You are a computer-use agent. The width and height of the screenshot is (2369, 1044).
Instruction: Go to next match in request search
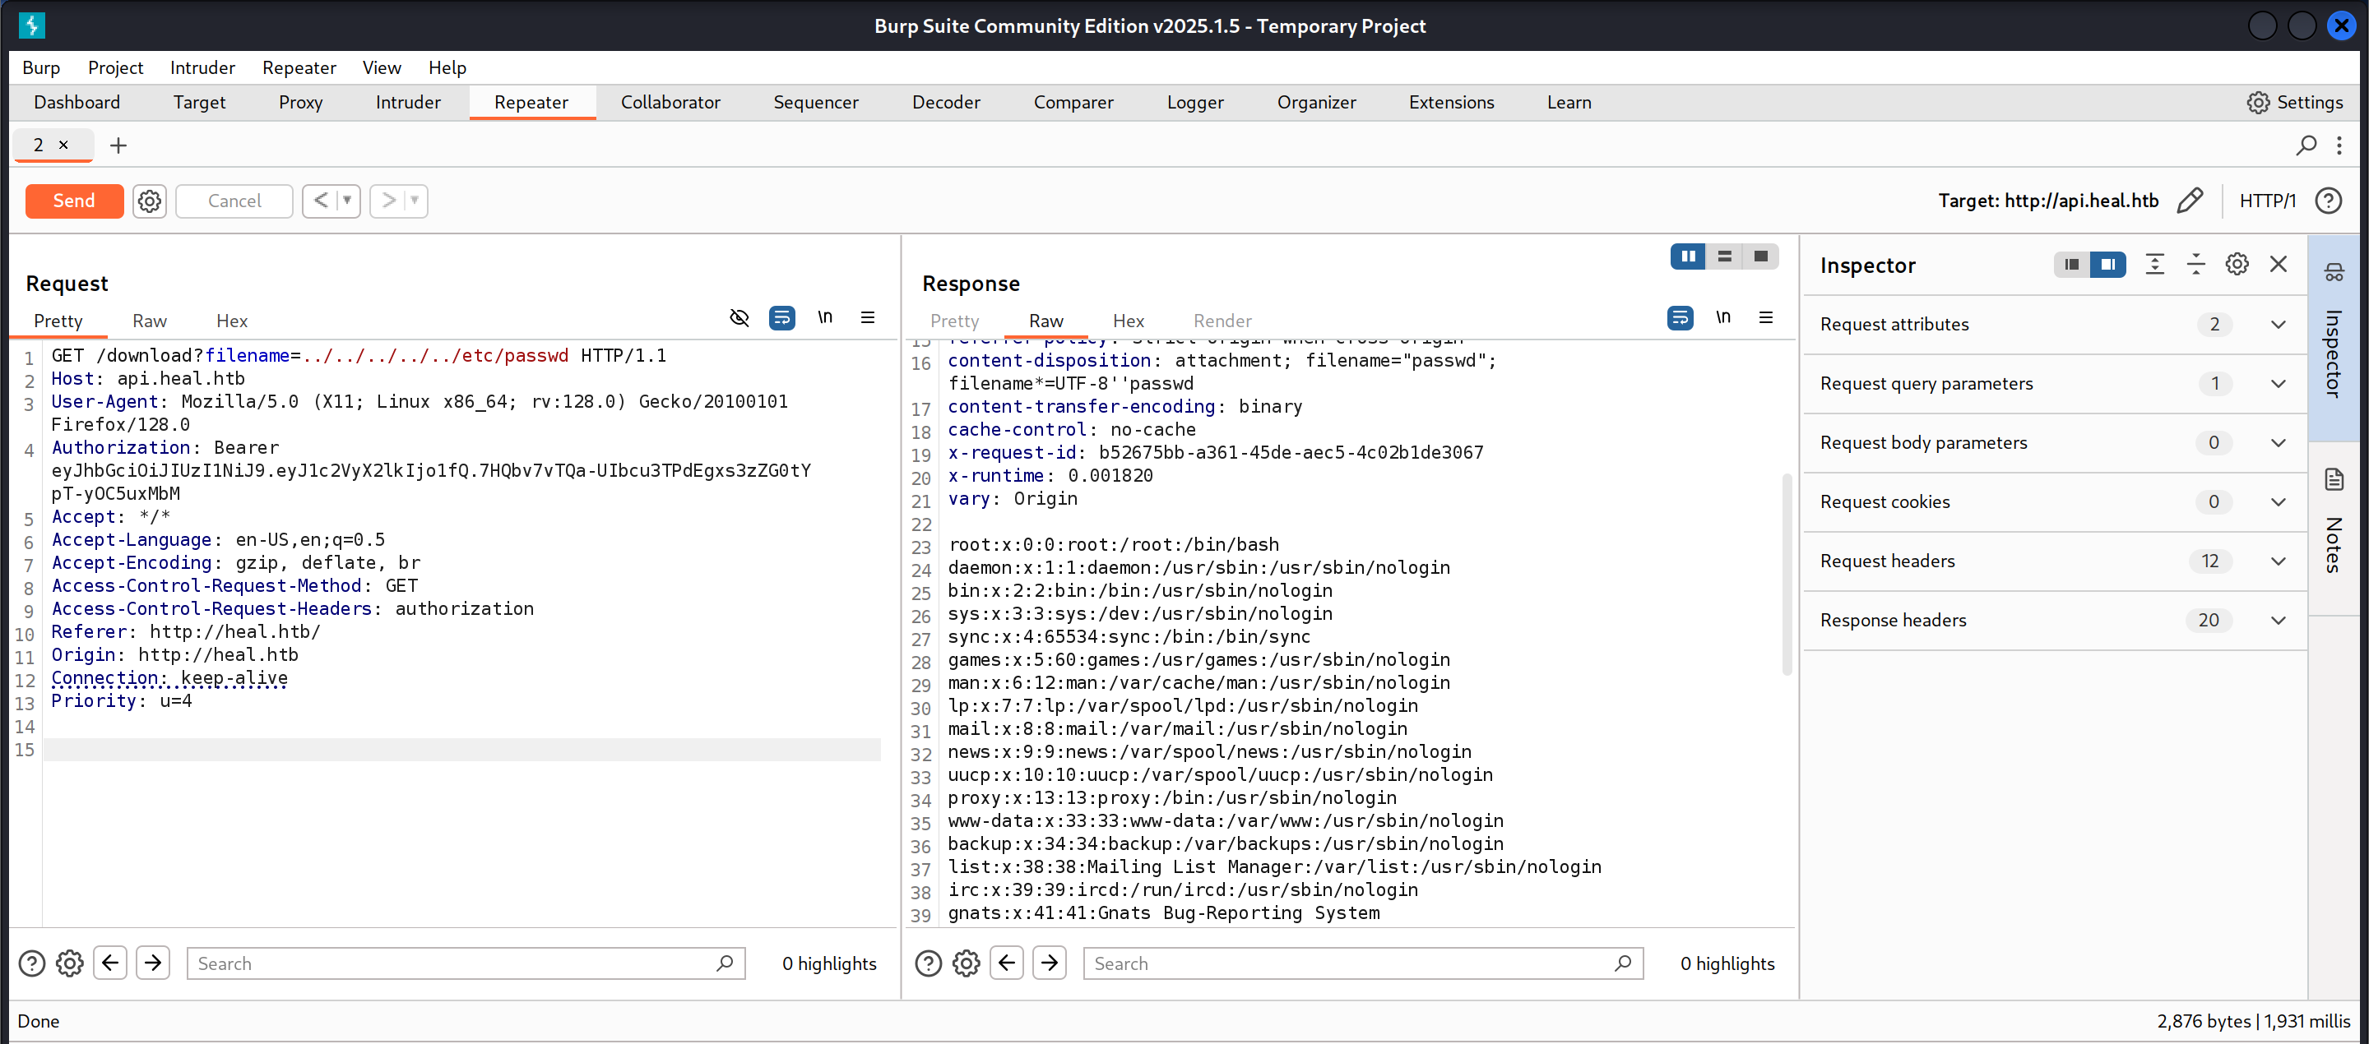point(154,963)
